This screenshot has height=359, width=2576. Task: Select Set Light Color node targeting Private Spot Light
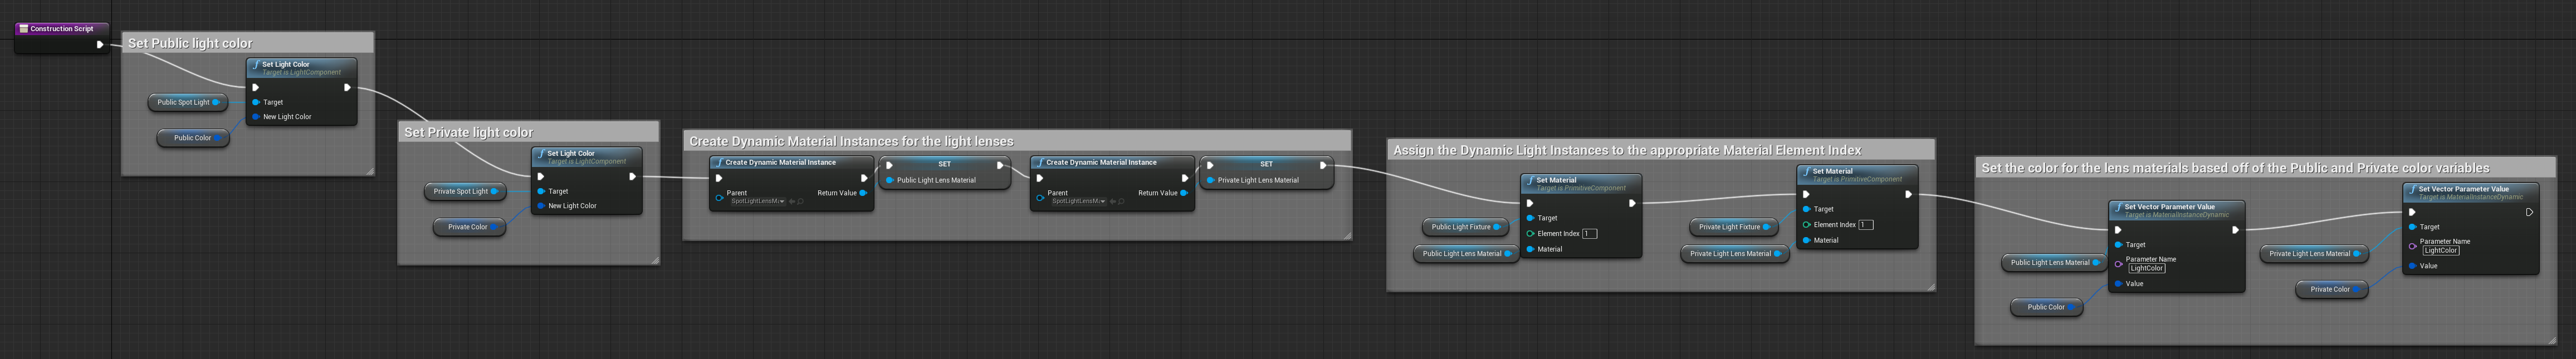pyautogui.click(x=586, y=180)
